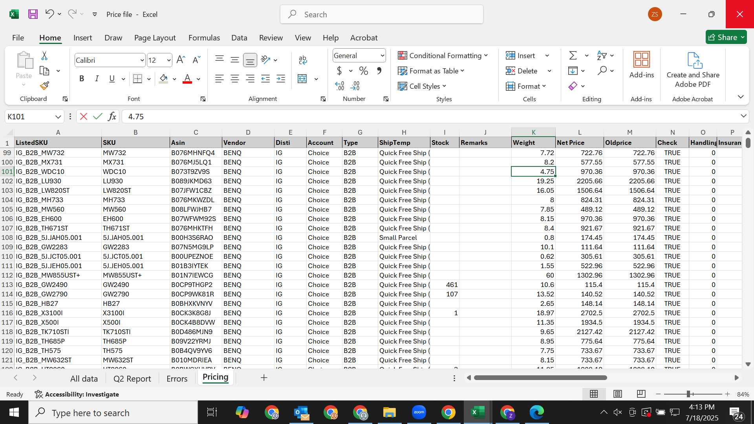The height and width of the screenshot is (424, 754).
Task: Click the Search box in title bar
Action: click(382, 14)
